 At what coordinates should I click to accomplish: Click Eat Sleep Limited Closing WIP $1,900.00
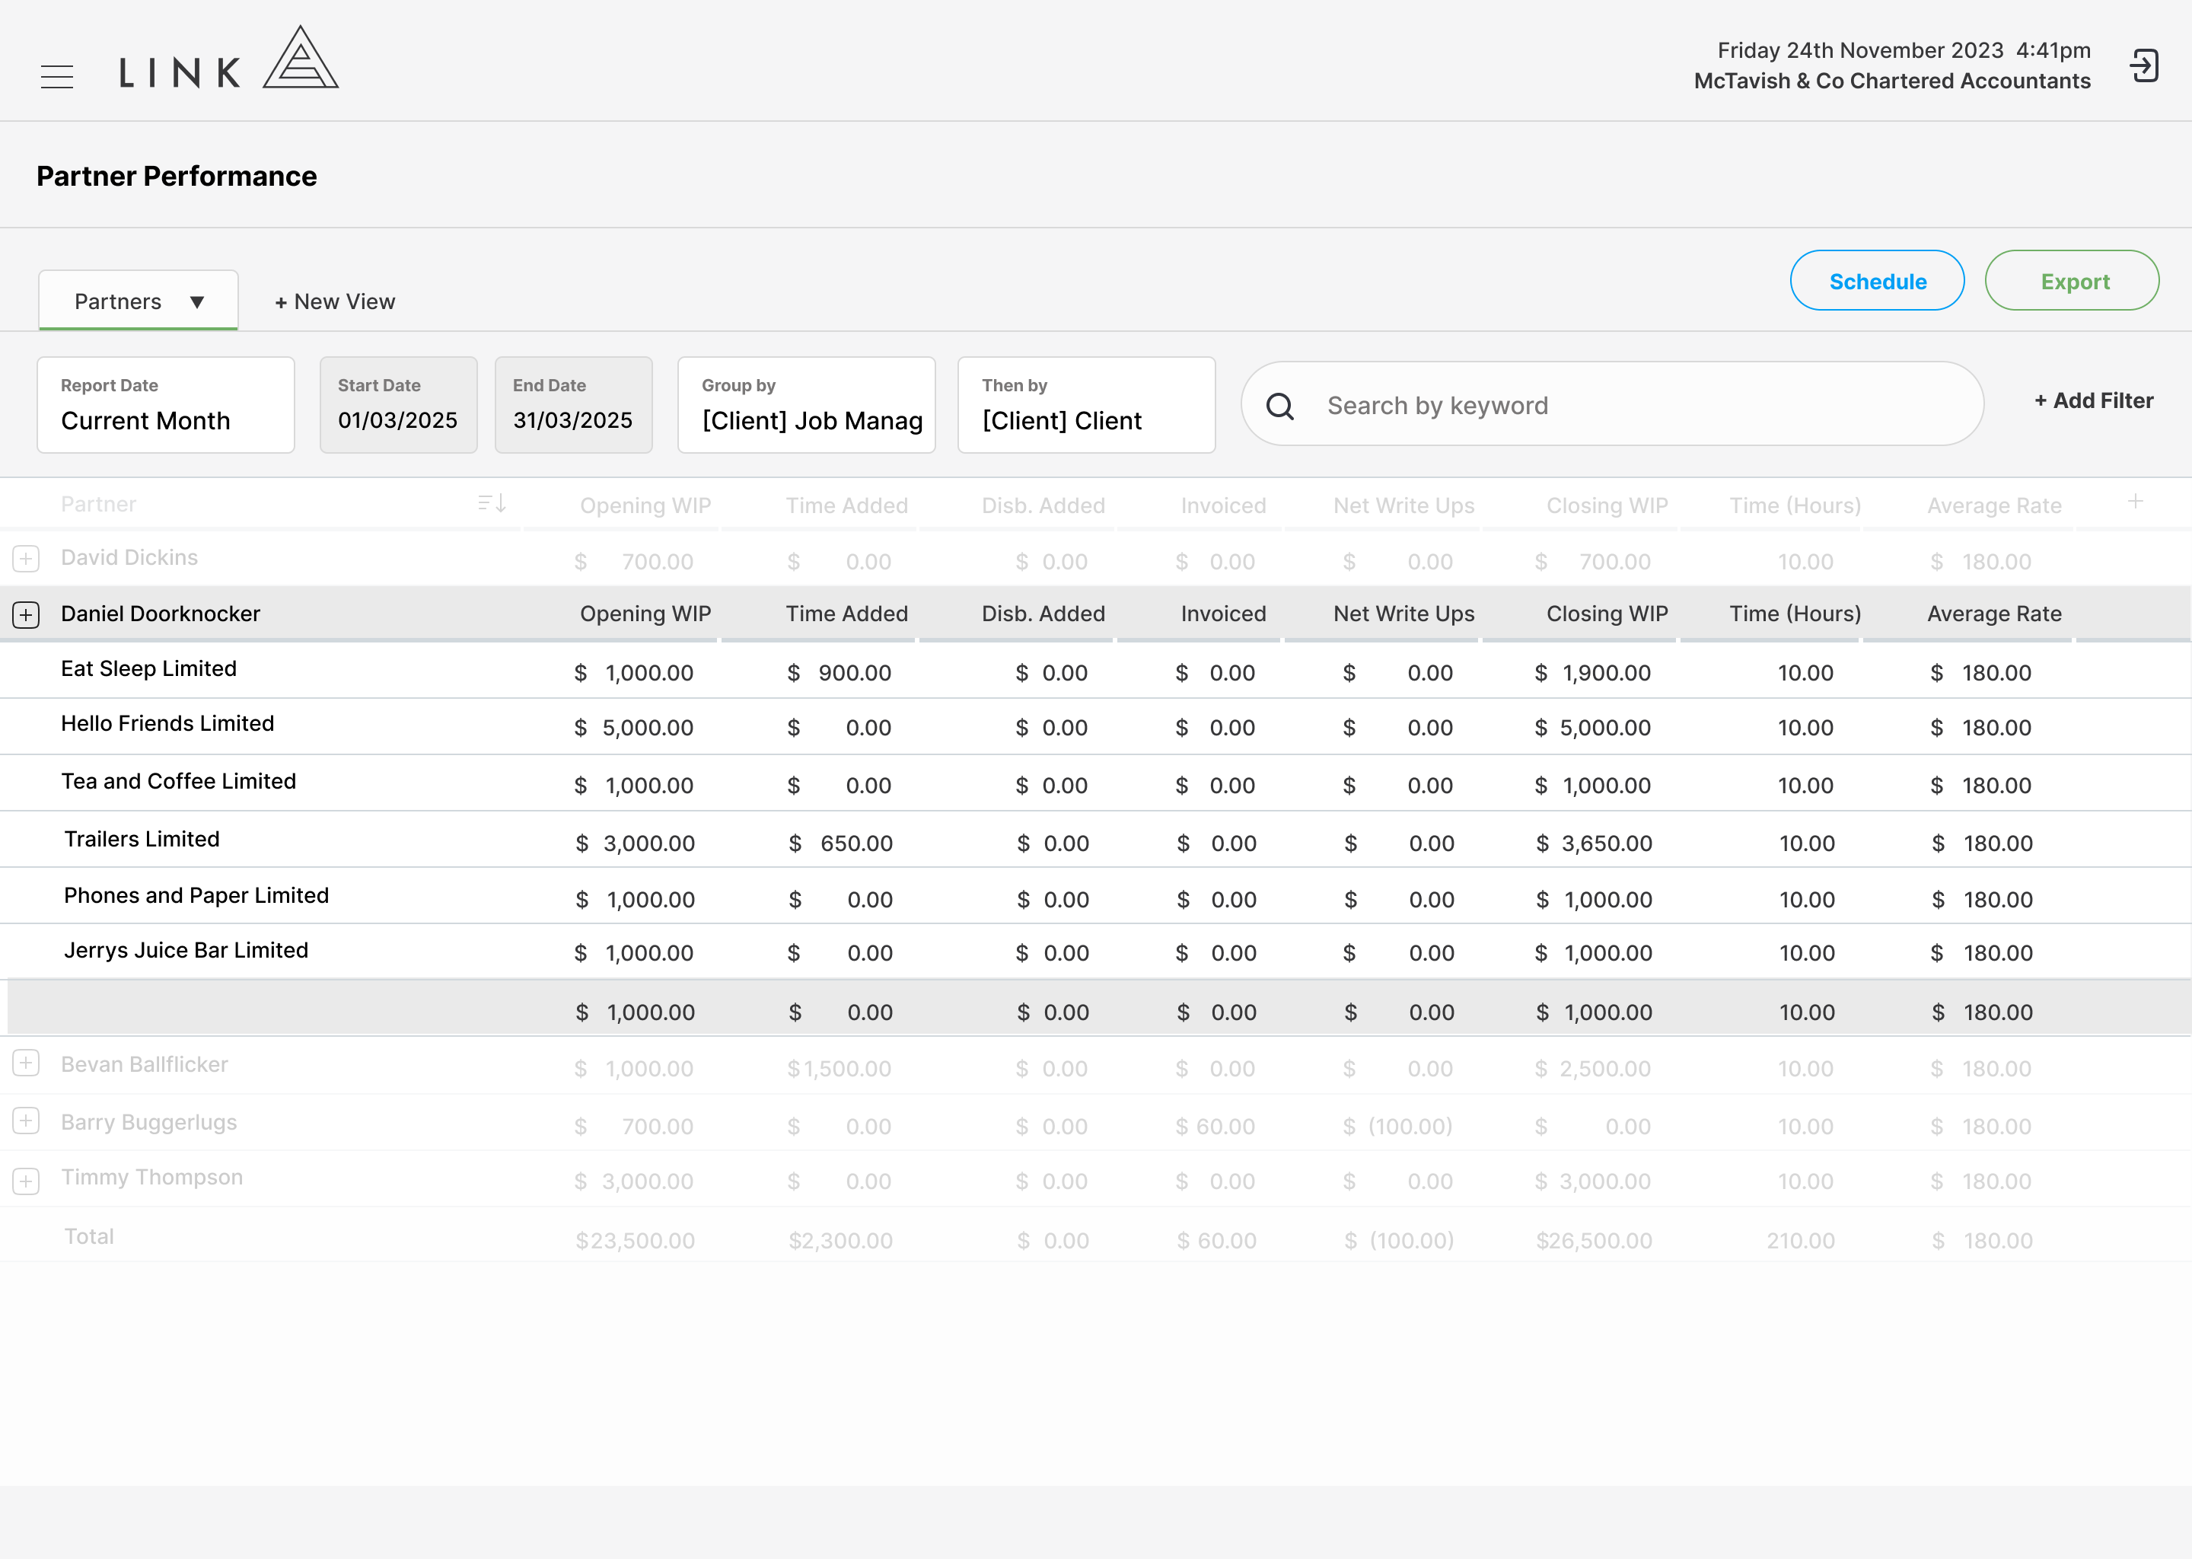coord(1592,673)
